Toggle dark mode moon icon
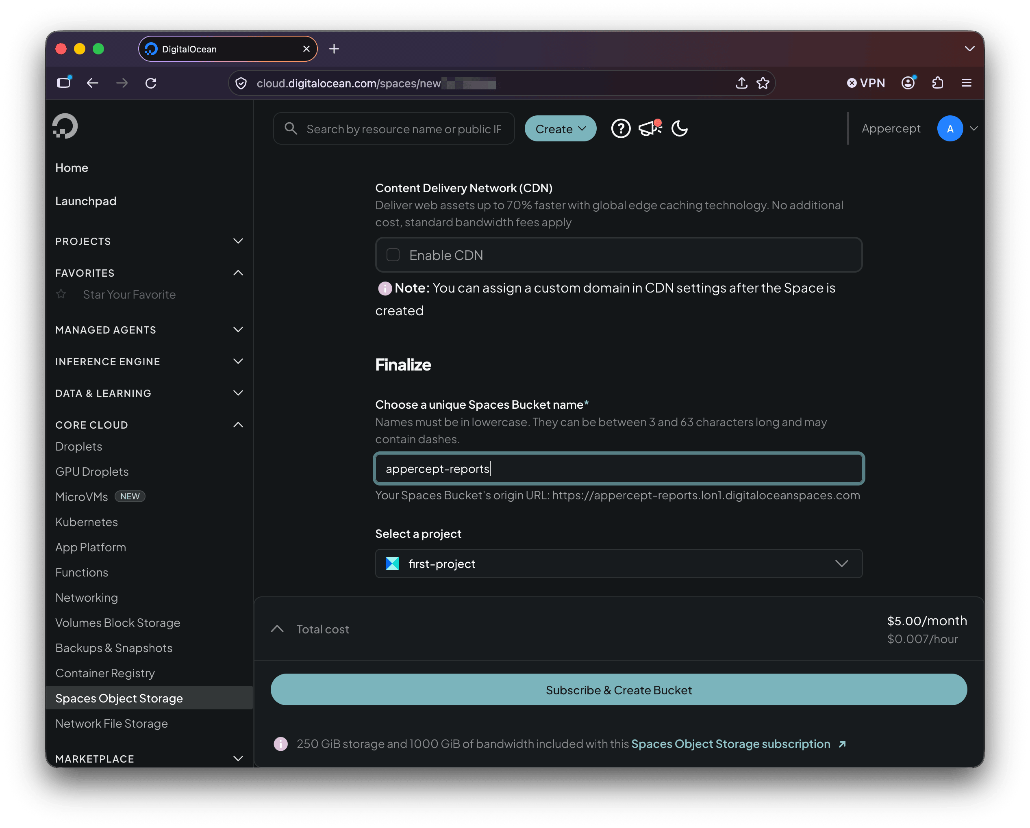 [x=679, y=128]
